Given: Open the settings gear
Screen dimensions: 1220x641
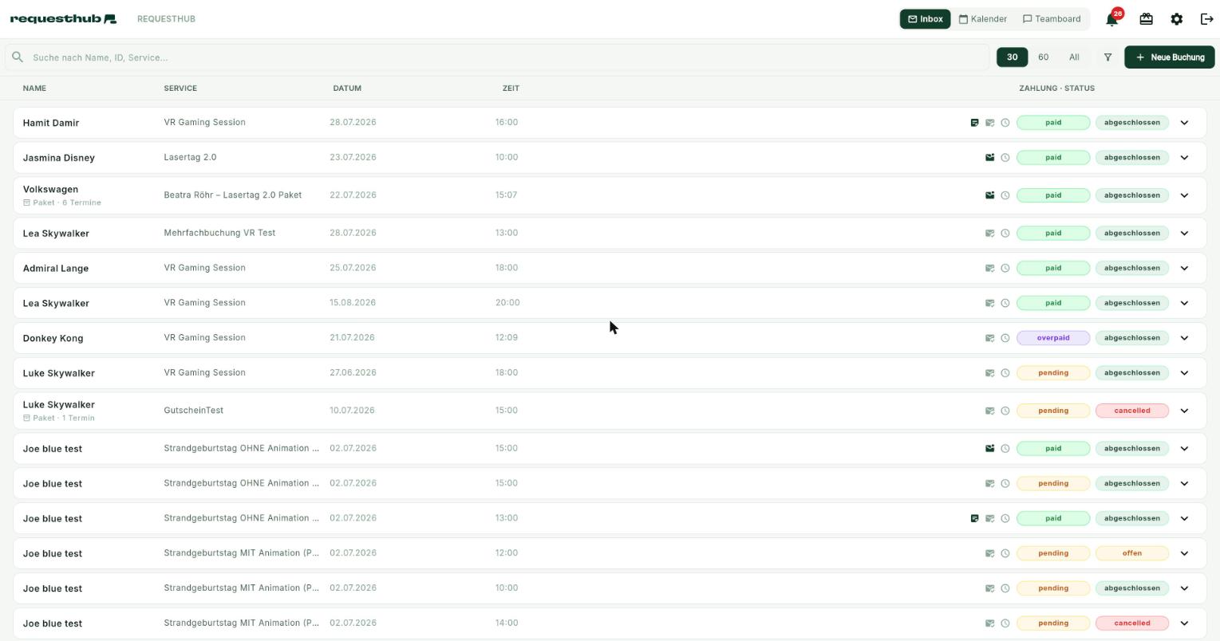Looking at the screenshot, I should [1176, 19].
